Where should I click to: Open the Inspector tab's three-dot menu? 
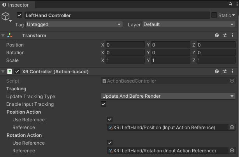pos(237,4)
